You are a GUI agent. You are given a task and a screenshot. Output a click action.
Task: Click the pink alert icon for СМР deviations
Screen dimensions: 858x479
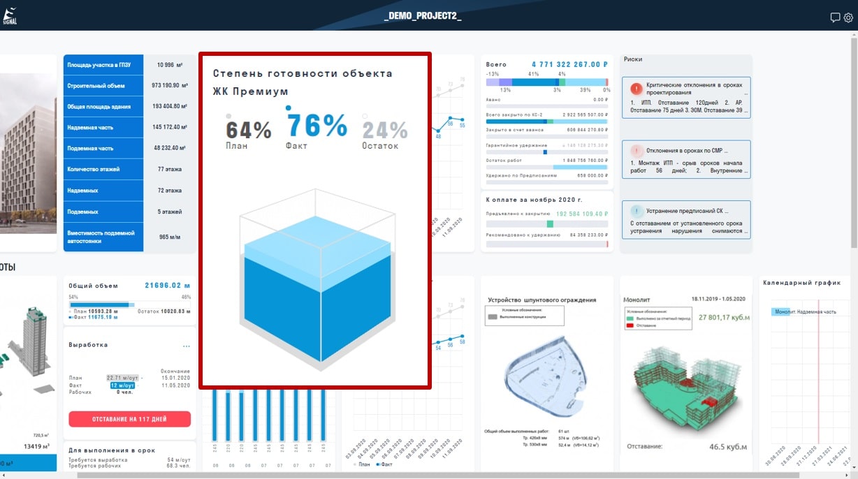(637, 150)
